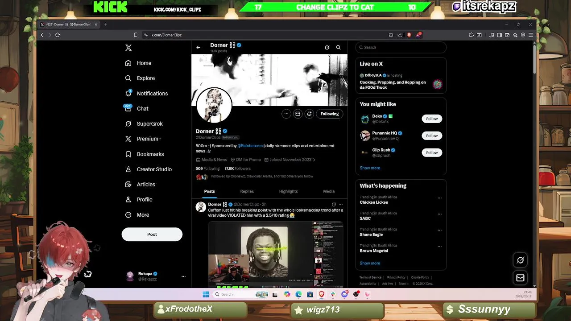The image size is (571, 321).
Task: Open Microsoft Edge from the taskbar
Action: [x=298, y=294]
